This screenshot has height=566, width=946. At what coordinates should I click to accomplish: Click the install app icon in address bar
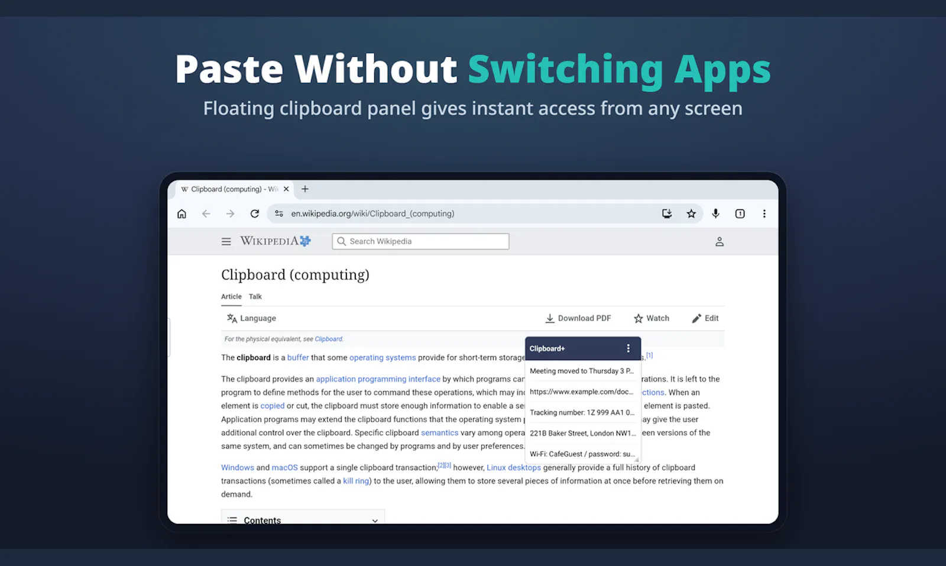click(667, 214)
